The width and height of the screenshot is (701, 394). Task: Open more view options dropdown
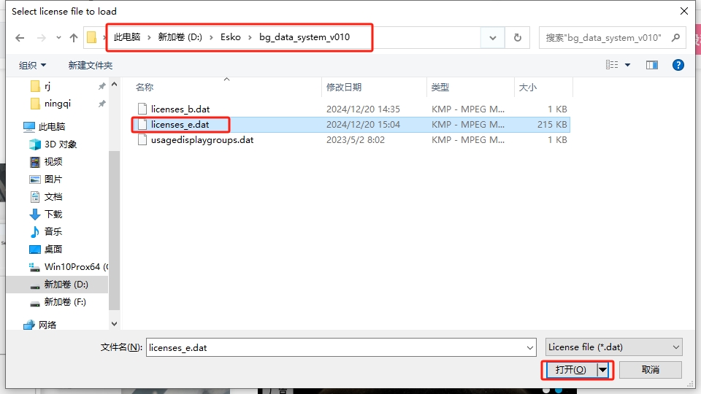point(627,65)
